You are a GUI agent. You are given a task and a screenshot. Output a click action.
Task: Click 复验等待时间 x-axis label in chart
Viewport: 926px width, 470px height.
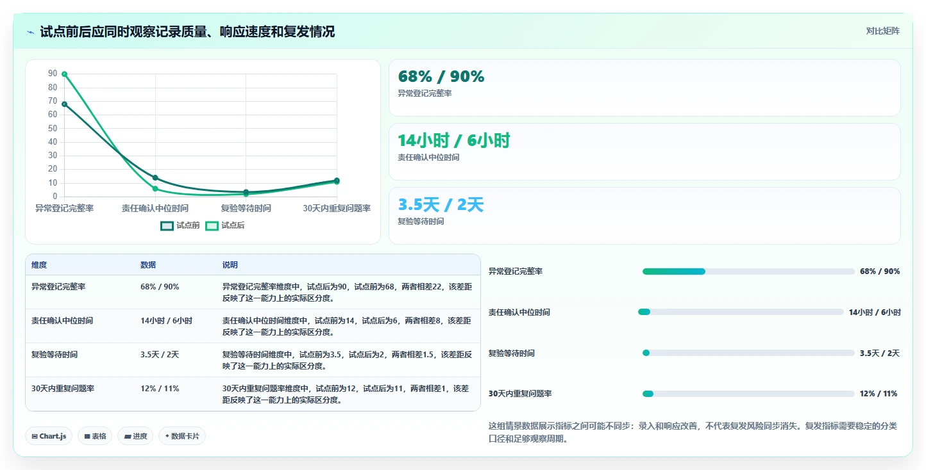[x=246, y=209]
